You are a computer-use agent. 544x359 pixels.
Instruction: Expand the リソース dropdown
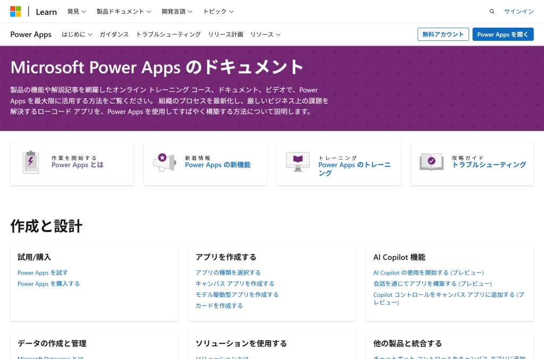tap(265, 35)
